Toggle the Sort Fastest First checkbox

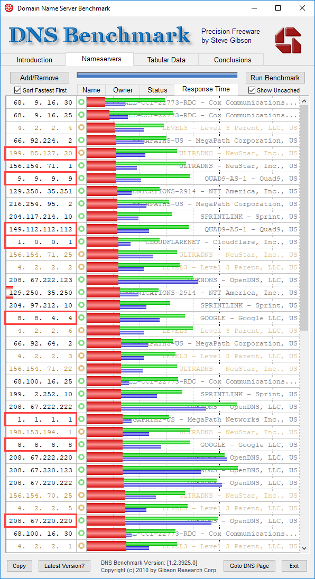coord(17,90)
